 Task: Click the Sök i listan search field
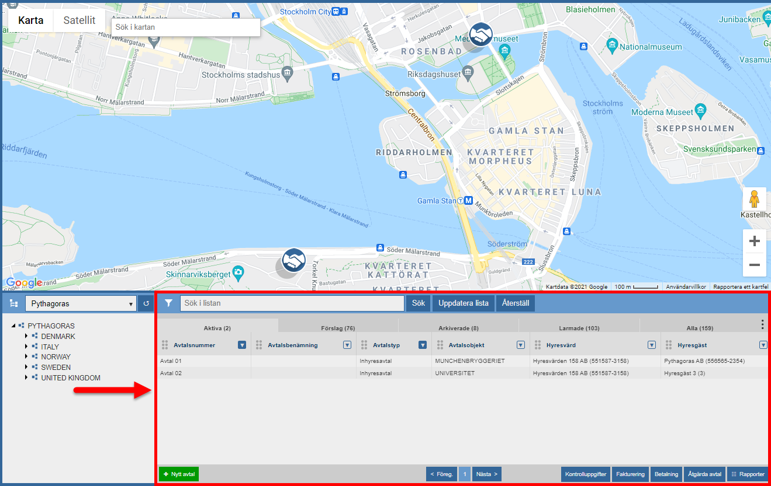click(x=292, y=303)
